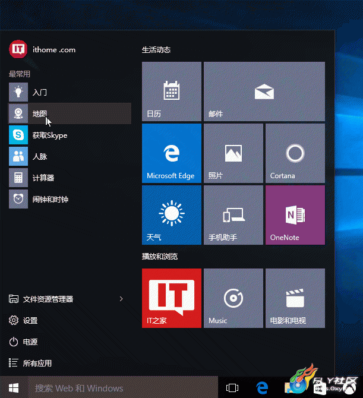Open the Cortana tile

pos(295,153)
